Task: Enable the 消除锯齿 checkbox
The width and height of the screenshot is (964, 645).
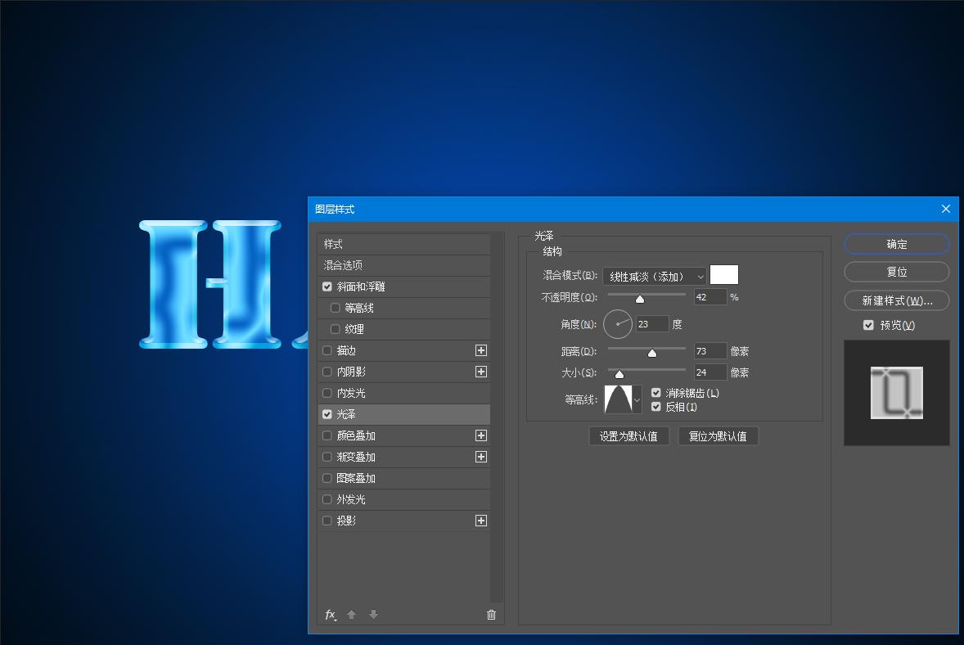Action: coord(655,392)
